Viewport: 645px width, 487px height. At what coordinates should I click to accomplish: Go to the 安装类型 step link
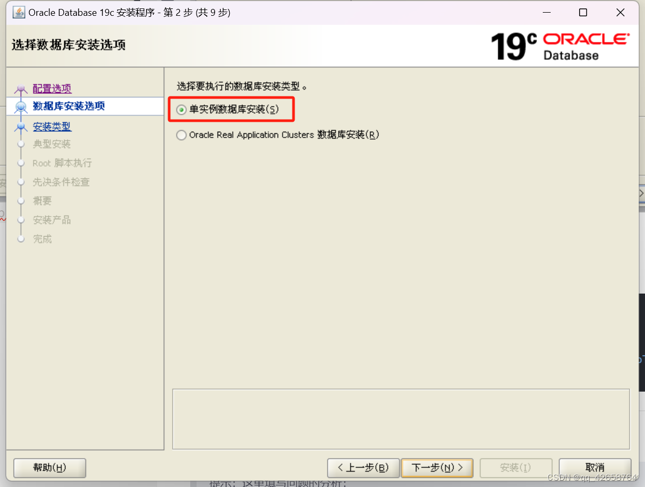[52, 126]
